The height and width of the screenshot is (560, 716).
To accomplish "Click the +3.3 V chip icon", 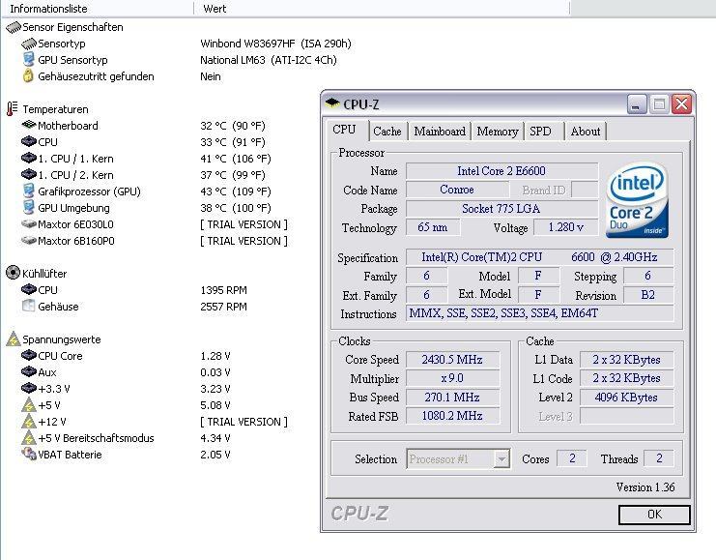I will (29, 388).
